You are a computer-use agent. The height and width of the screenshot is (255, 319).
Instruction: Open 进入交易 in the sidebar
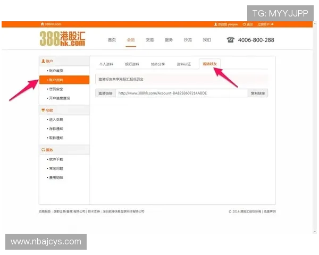click(x=56, y=120)
